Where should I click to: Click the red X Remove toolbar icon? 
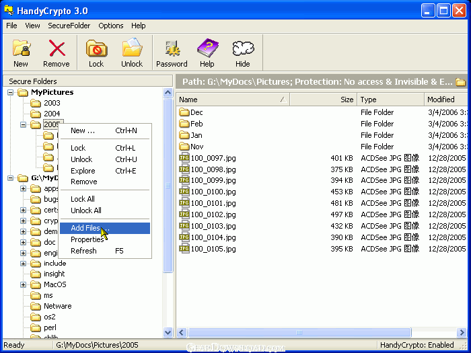pos(57,48)
